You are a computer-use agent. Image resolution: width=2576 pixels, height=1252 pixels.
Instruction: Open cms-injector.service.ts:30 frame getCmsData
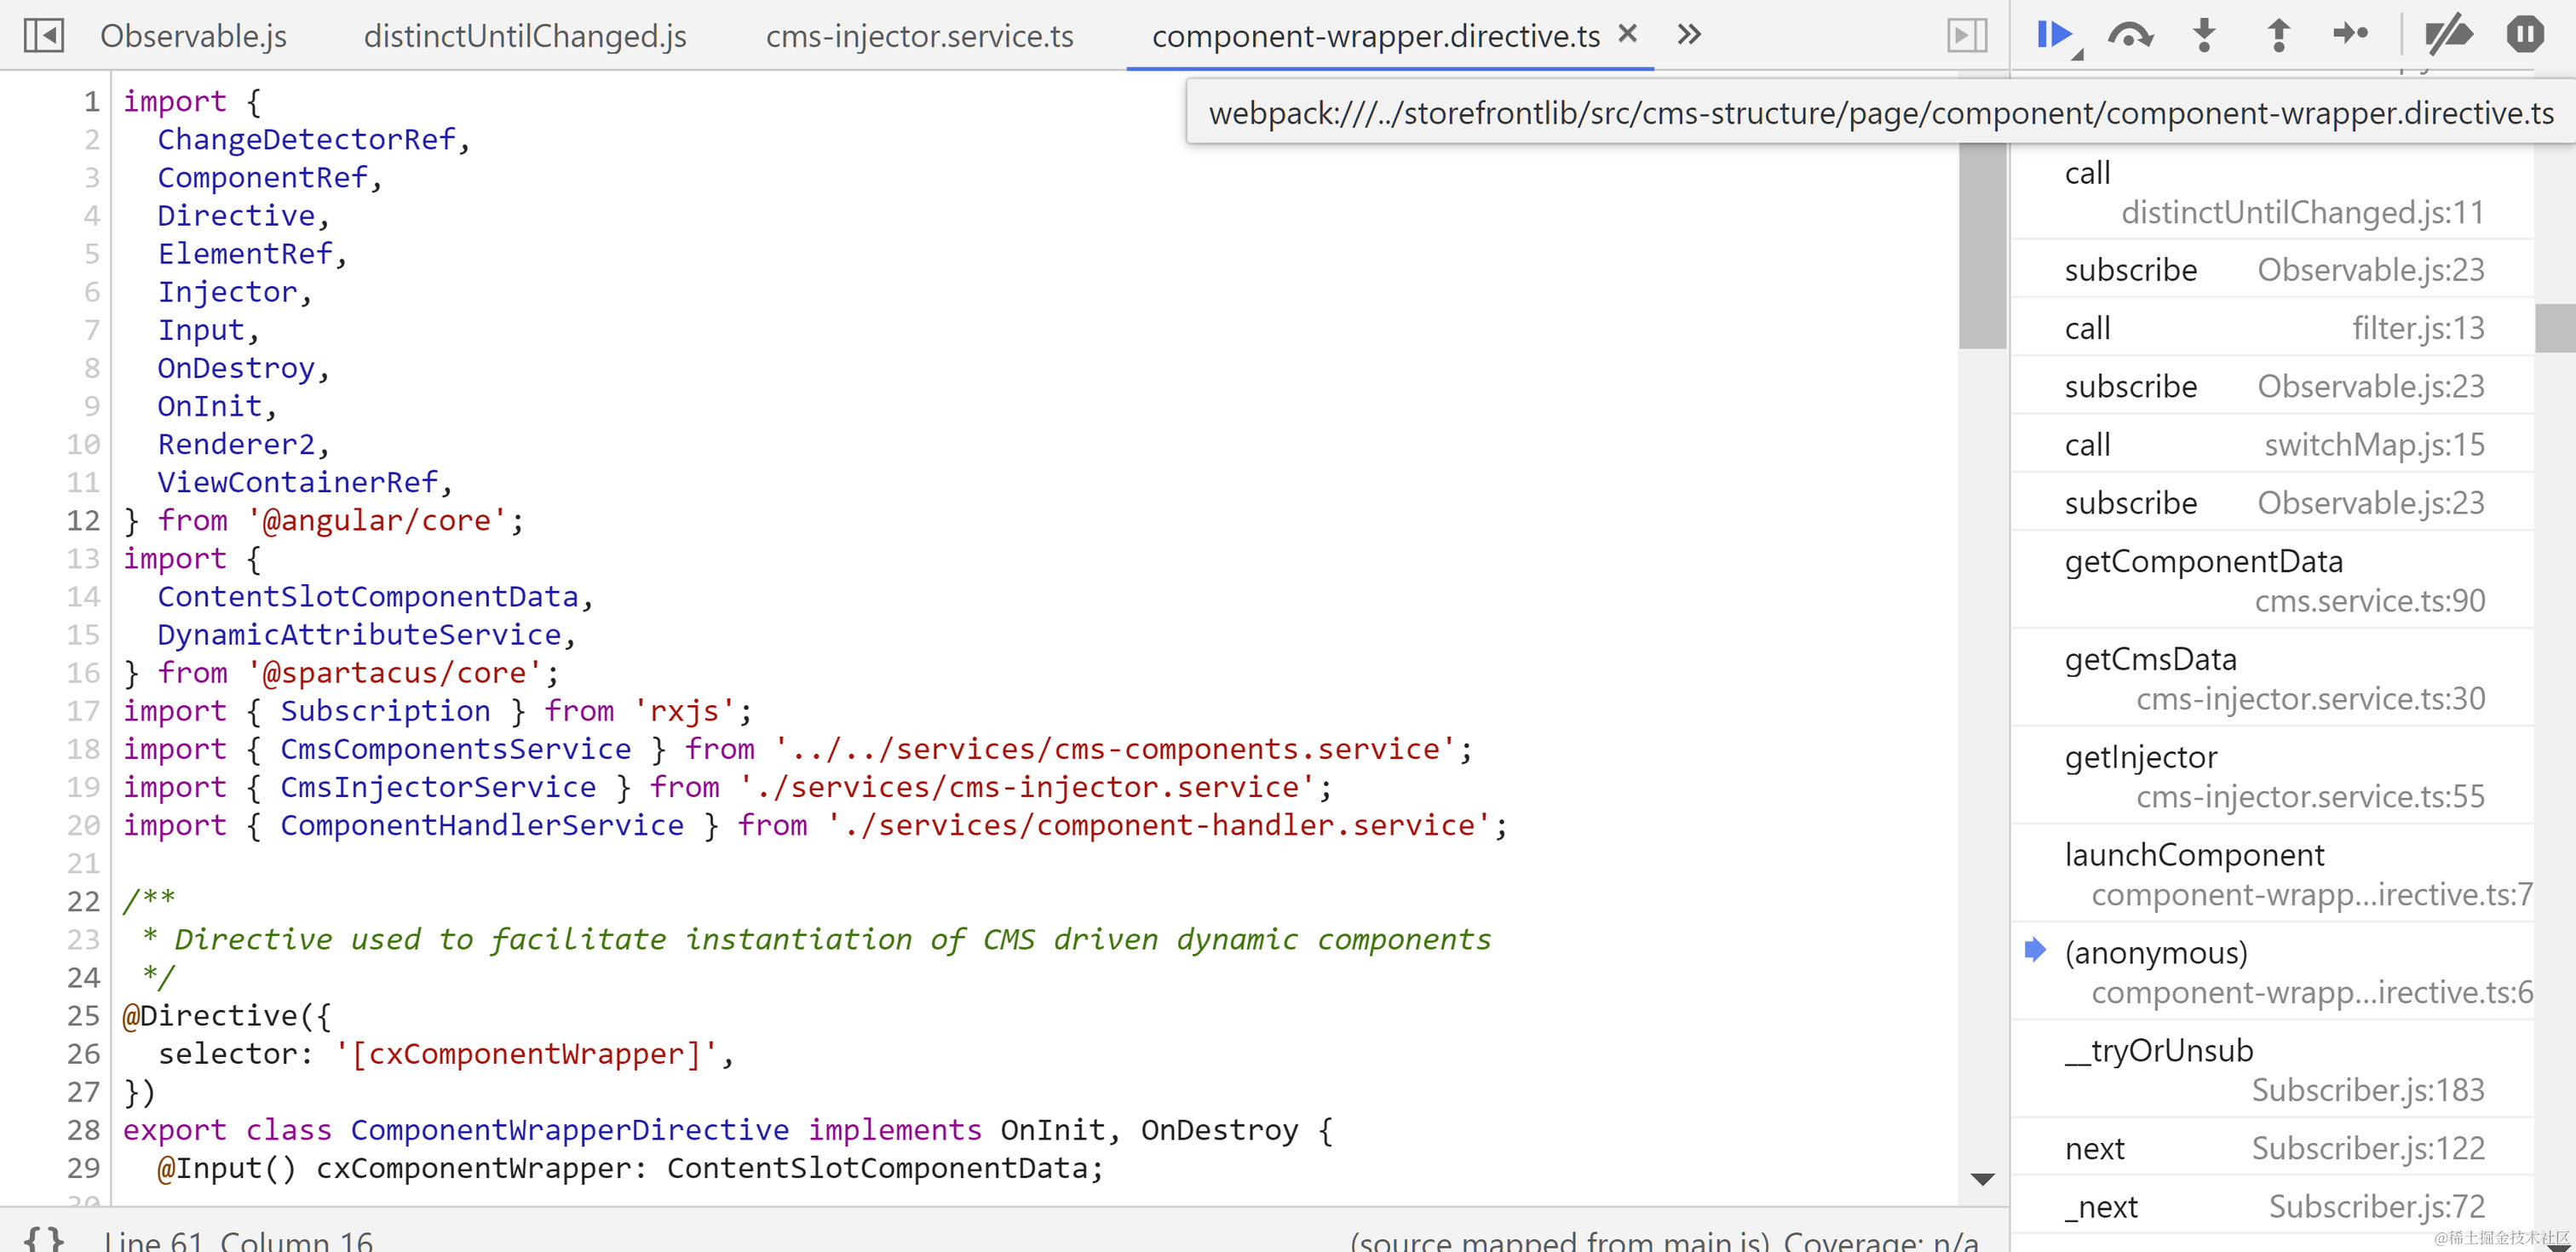(2150, 659)
